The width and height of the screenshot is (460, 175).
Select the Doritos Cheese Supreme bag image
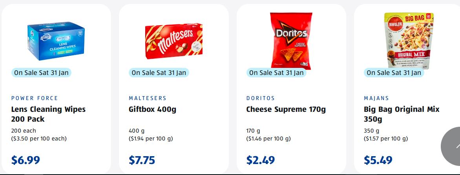click(291, 40)
